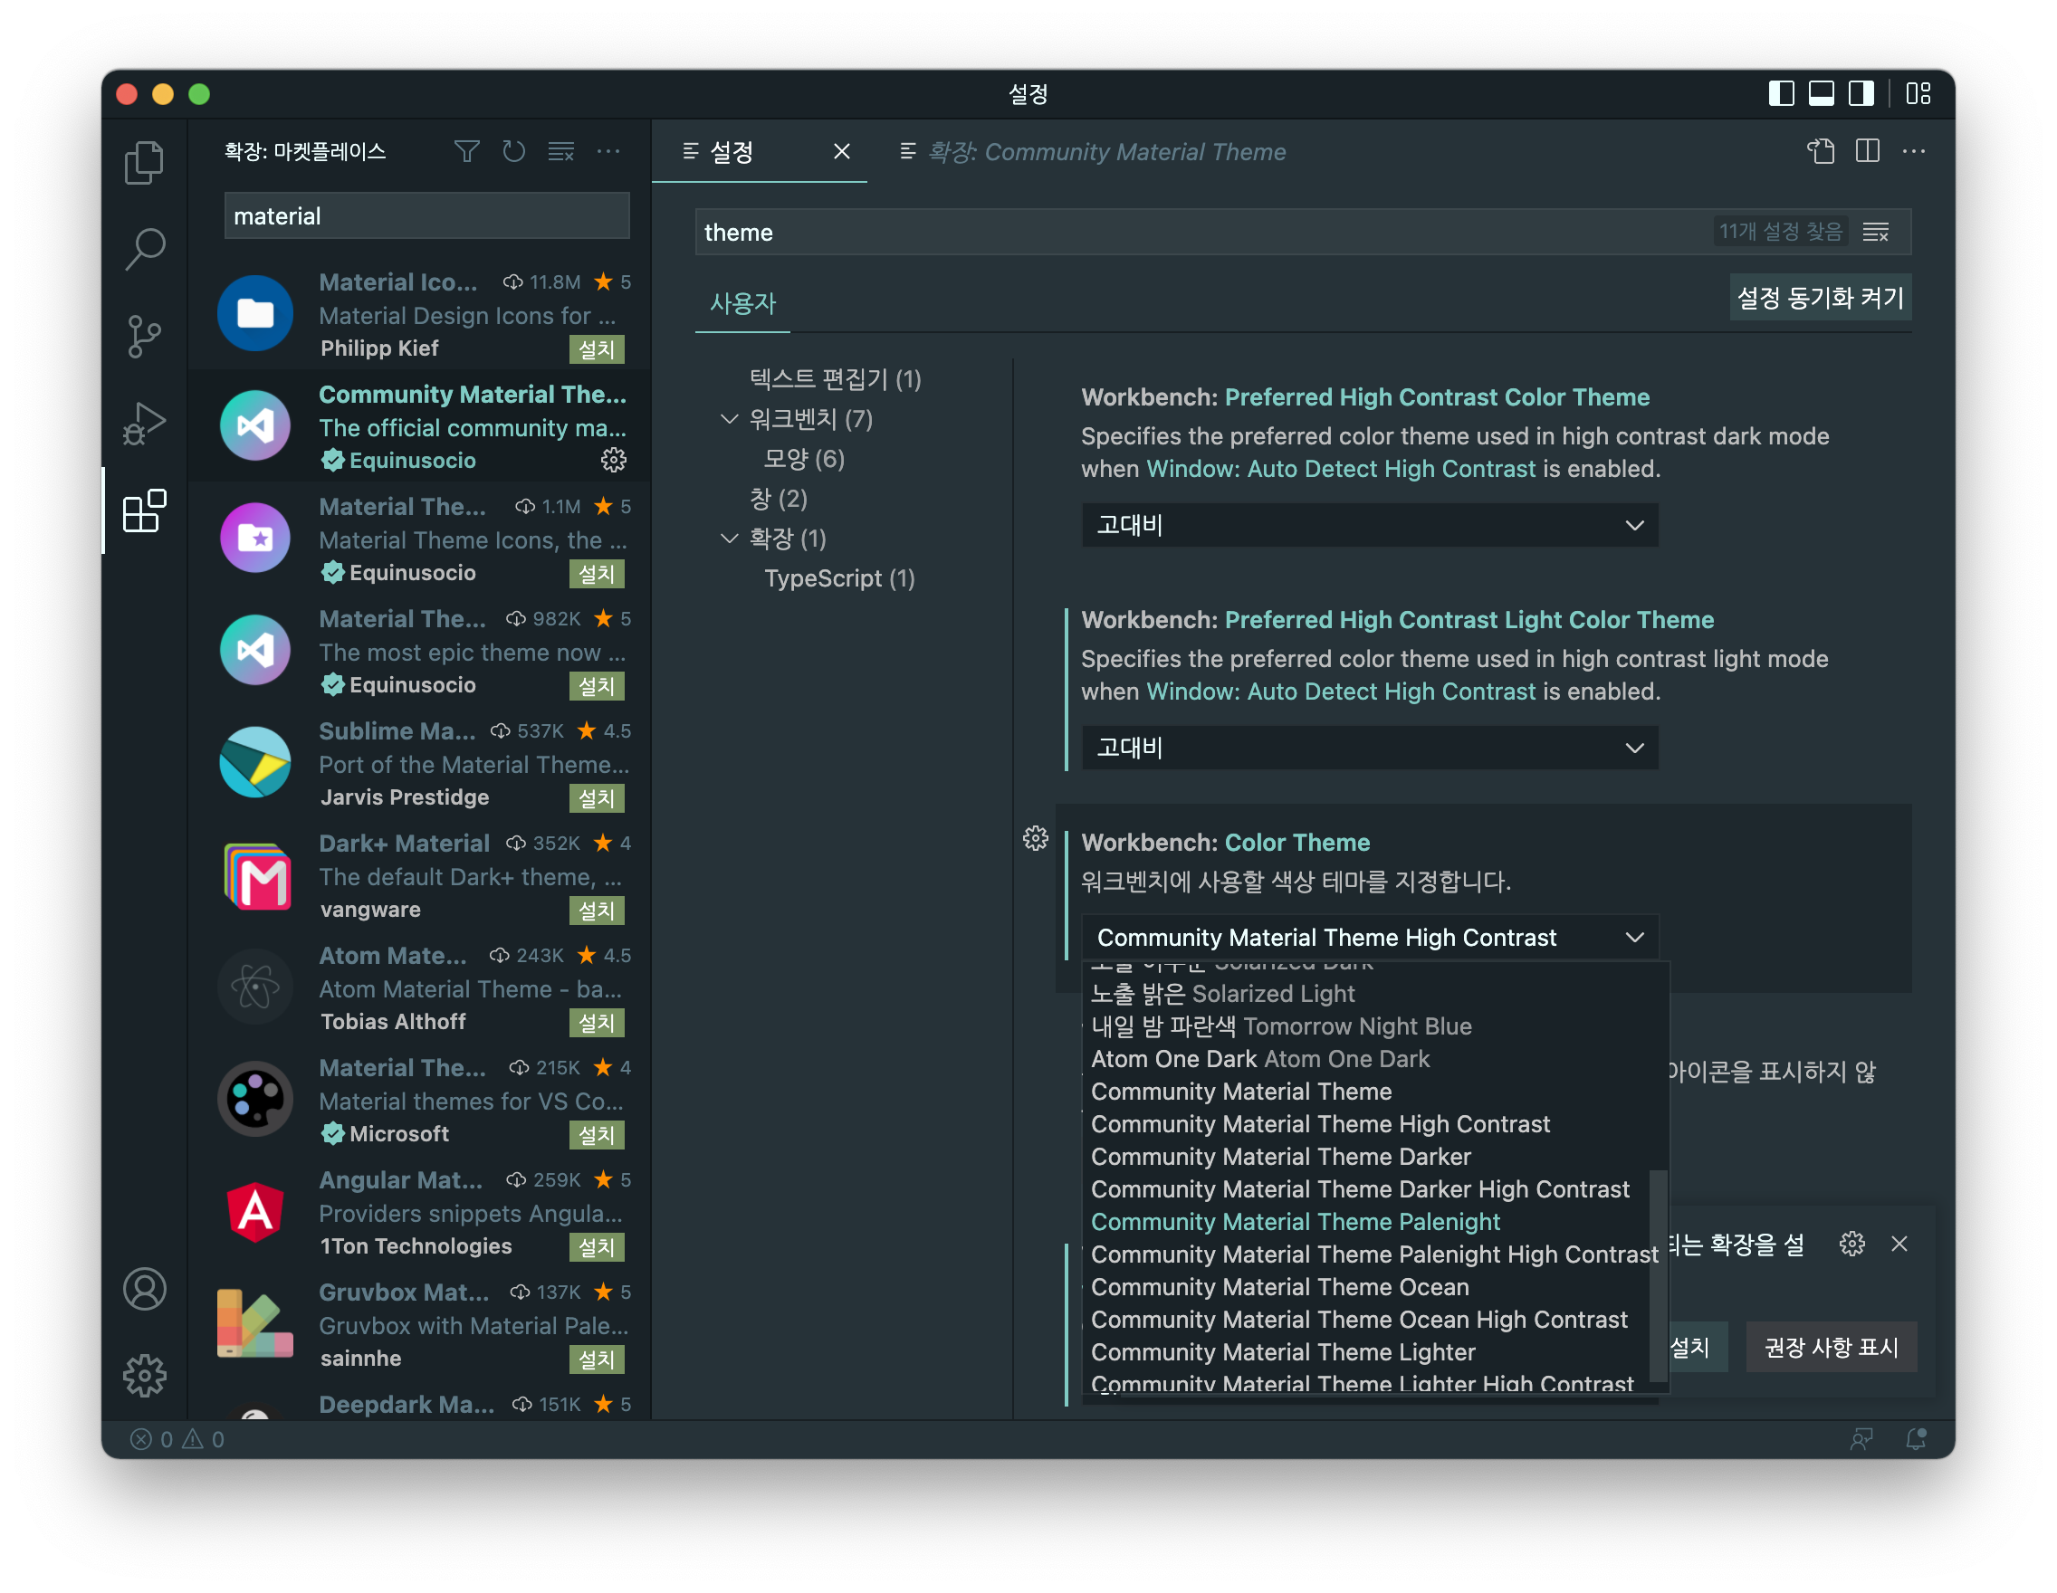Toggle the bottom panel layout button

tap(1821, 93)
